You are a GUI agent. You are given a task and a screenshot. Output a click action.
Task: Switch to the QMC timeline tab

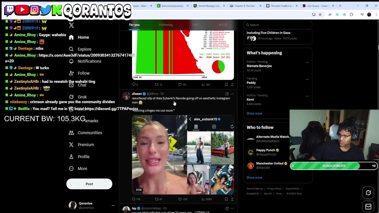click(196, 25)
